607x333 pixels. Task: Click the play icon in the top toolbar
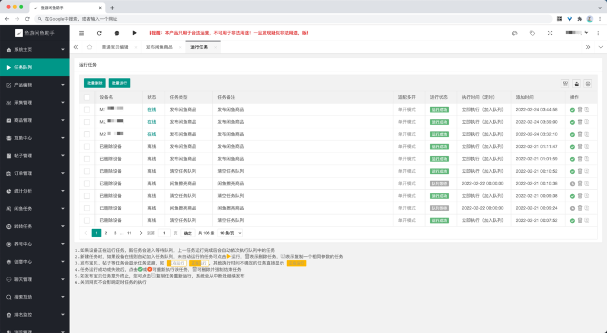(135, 33)
